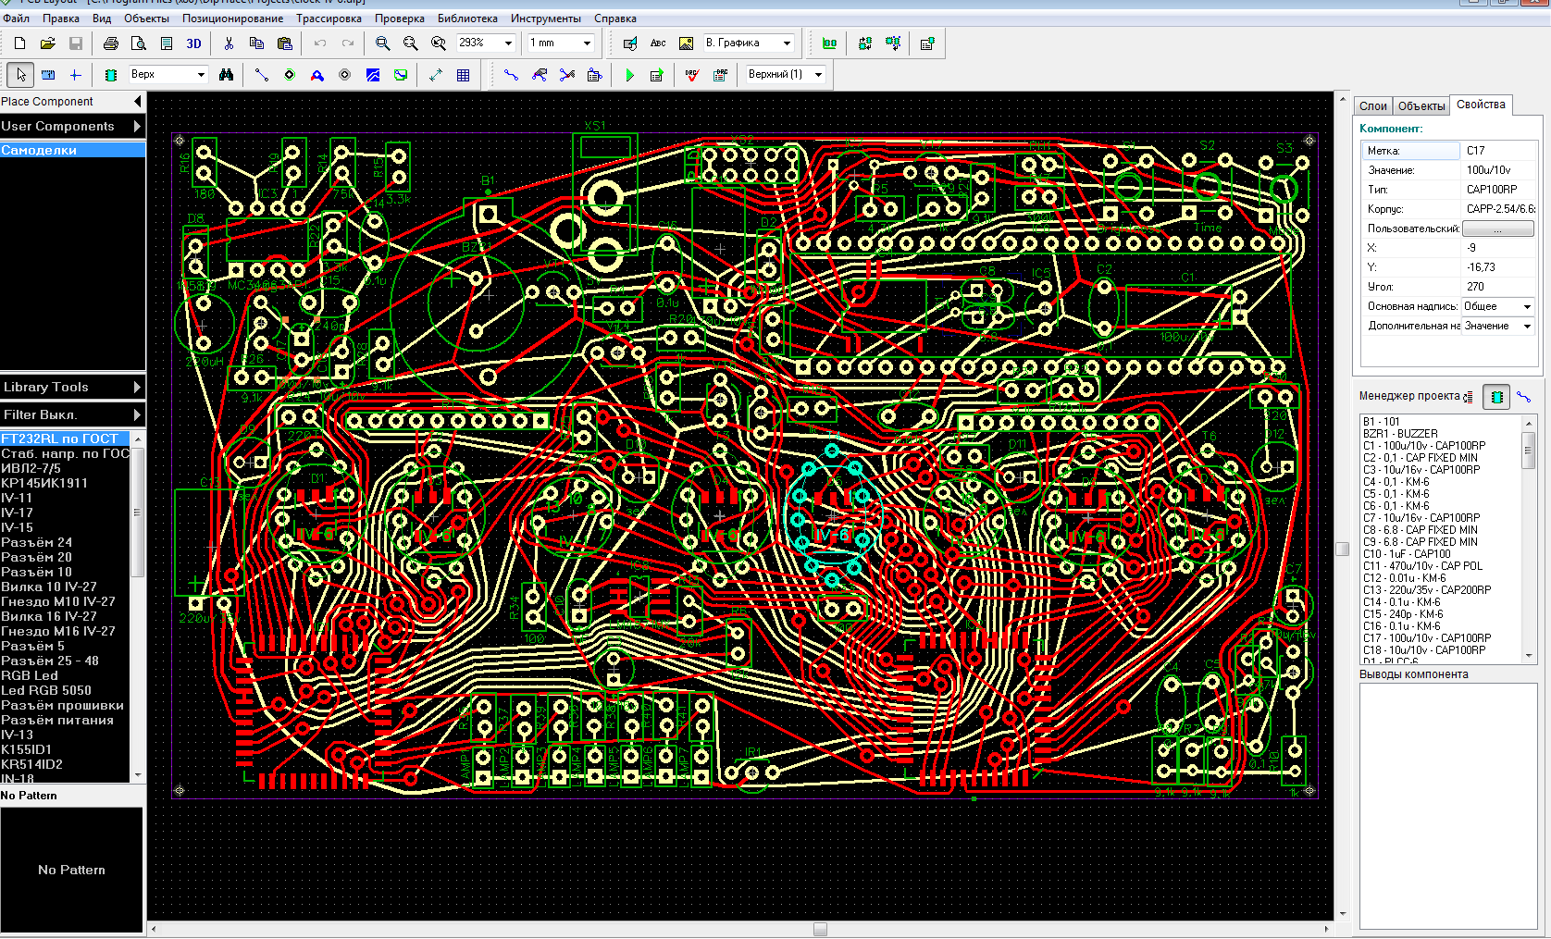Open the Верхний (1) layer dropdown
1551x939 pixels.
818,75
